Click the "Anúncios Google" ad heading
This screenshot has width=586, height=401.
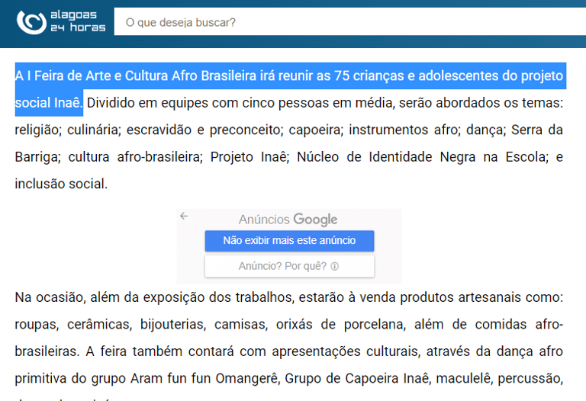coord(288,220)
